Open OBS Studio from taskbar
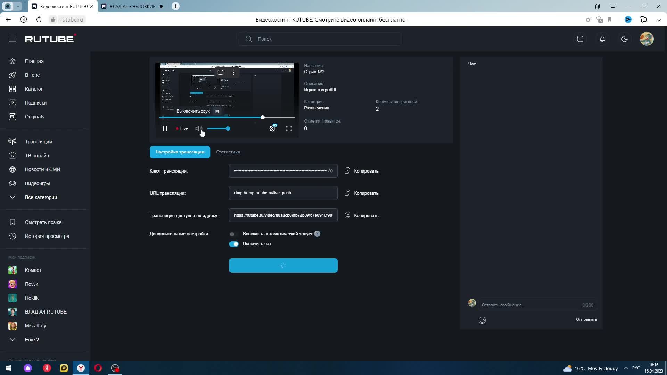Viewport: 667px width, 375px height. (x=115, y=368)
